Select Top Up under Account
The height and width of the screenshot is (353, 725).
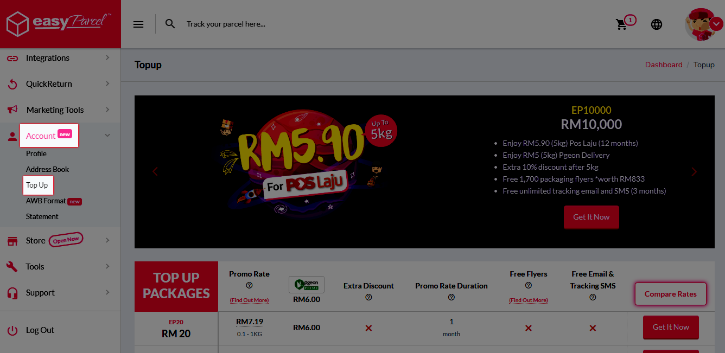pyautogui.click(x=38, y=185)
